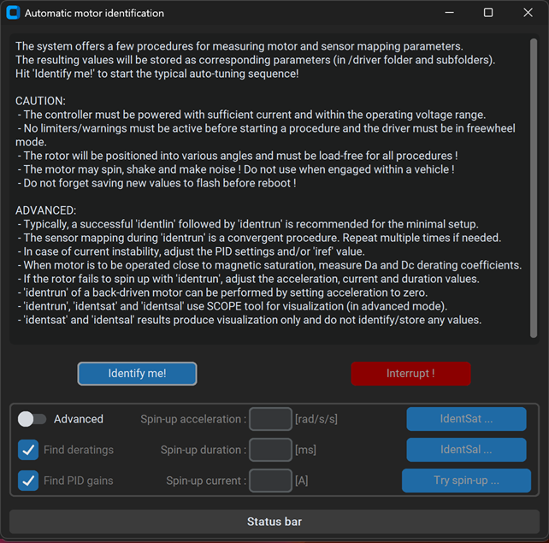Image resolution: width=549 pixels, height=543 pixels.
Task: Minimize the Automatic motor identification window
Action: pyautogui.click(x=448, y=13)
